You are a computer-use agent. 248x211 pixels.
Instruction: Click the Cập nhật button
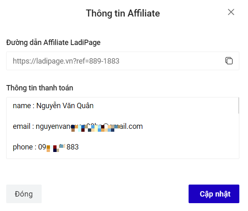(x=214, y=194)
